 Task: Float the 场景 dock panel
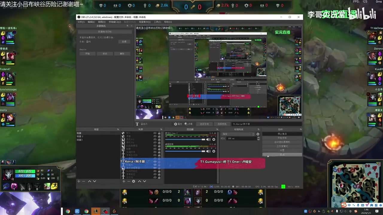tap(118, 129)
